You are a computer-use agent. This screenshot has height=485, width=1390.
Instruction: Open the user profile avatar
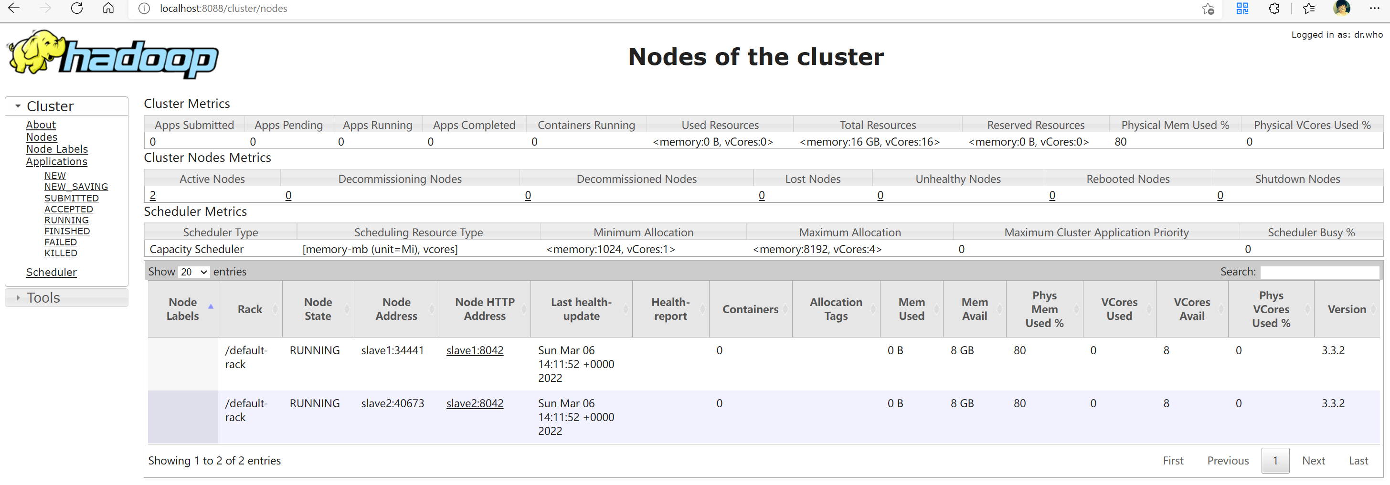[x=1341, y=8]
